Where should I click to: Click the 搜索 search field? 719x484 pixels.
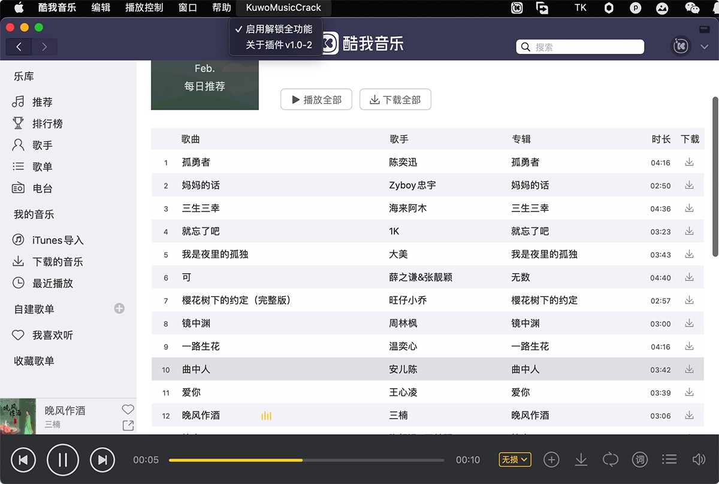tap(580, 47)
